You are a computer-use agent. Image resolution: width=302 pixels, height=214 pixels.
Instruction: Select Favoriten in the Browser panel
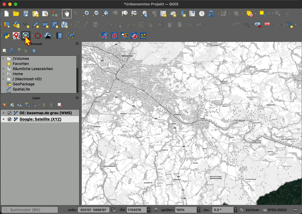(x=21, y=64)
